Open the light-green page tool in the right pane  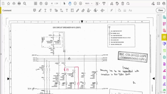(164, 50)
